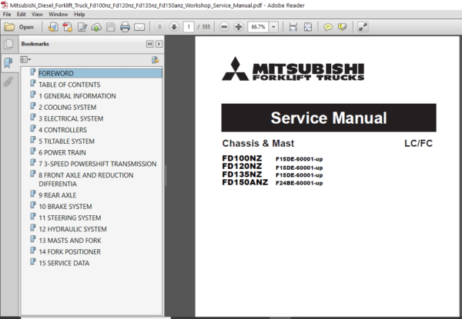The width and height of the screenshot is (462, 319).
Task: Click the cloud upload icon
Action: point(96,27)
